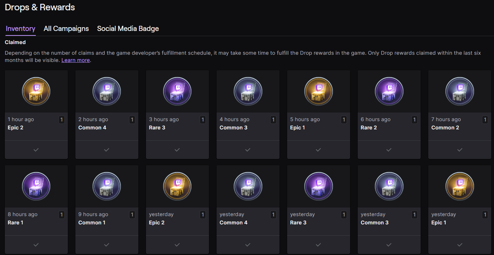This screenshot has height=255, width=494.
Task: Click the "7 hours ago" timestamp
Action: [446, 119]
